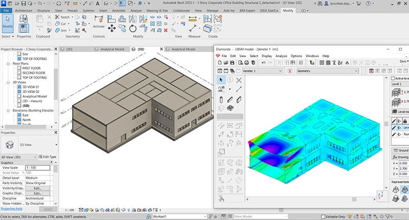Click the delete X tool in Diamonds palette
Screen dimensions: 409x220
239,80
